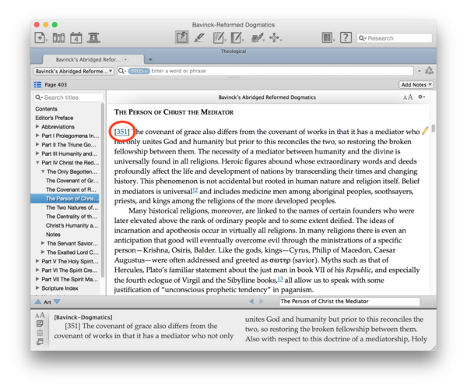Open the tab's dropdown arrow
This screenshot has height=392, width=467.
click(x=125, y=60)
